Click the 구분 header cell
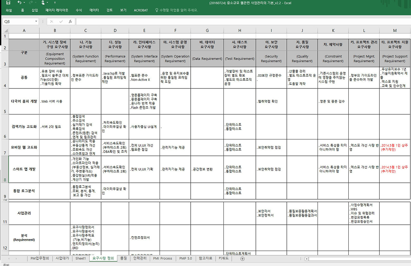 coord(24,53)
